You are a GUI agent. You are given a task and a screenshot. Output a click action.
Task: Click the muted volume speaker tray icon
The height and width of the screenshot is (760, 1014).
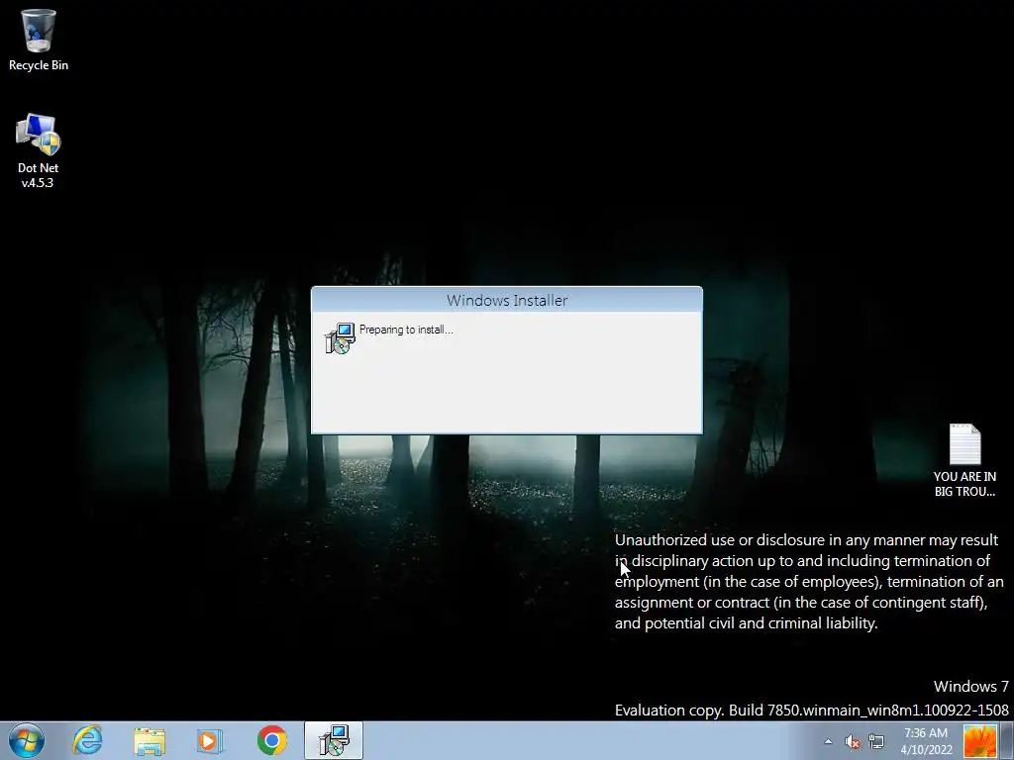click(x=853, y=741)
